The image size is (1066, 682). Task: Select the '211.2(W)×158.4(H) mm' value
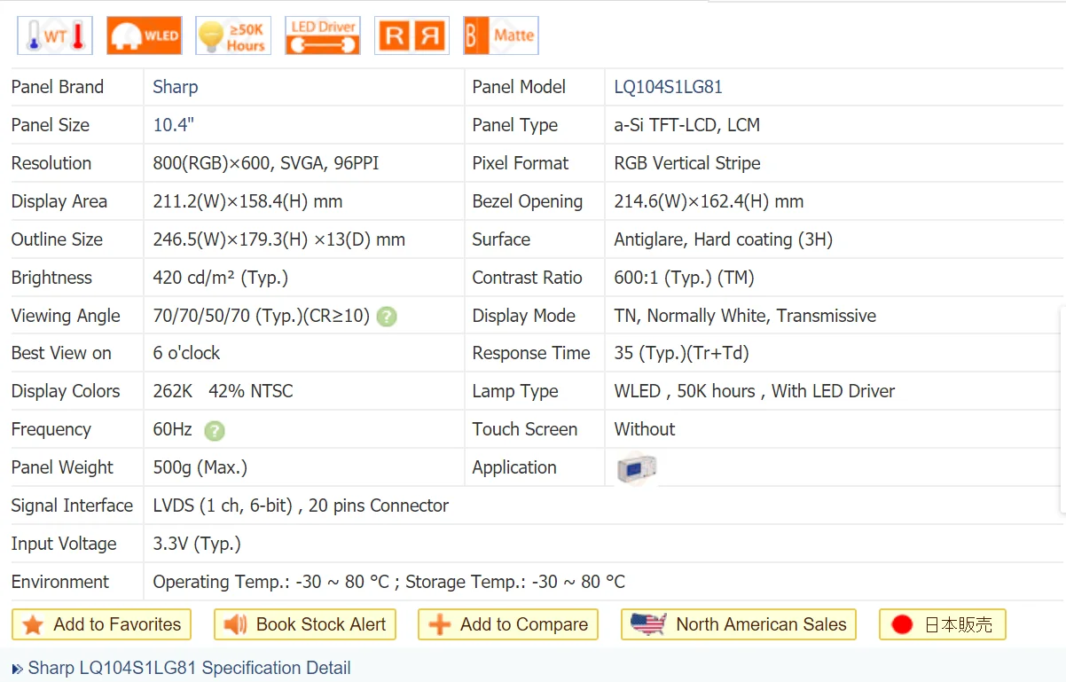click(248, 201)
